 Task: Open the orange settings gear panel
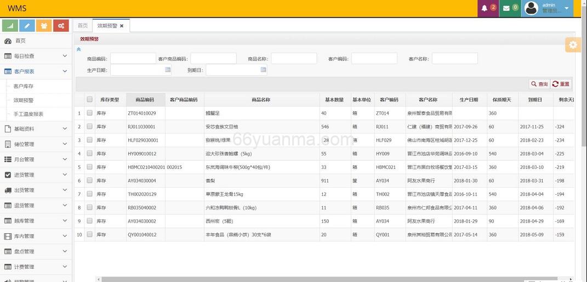click(x=573, y=45)
